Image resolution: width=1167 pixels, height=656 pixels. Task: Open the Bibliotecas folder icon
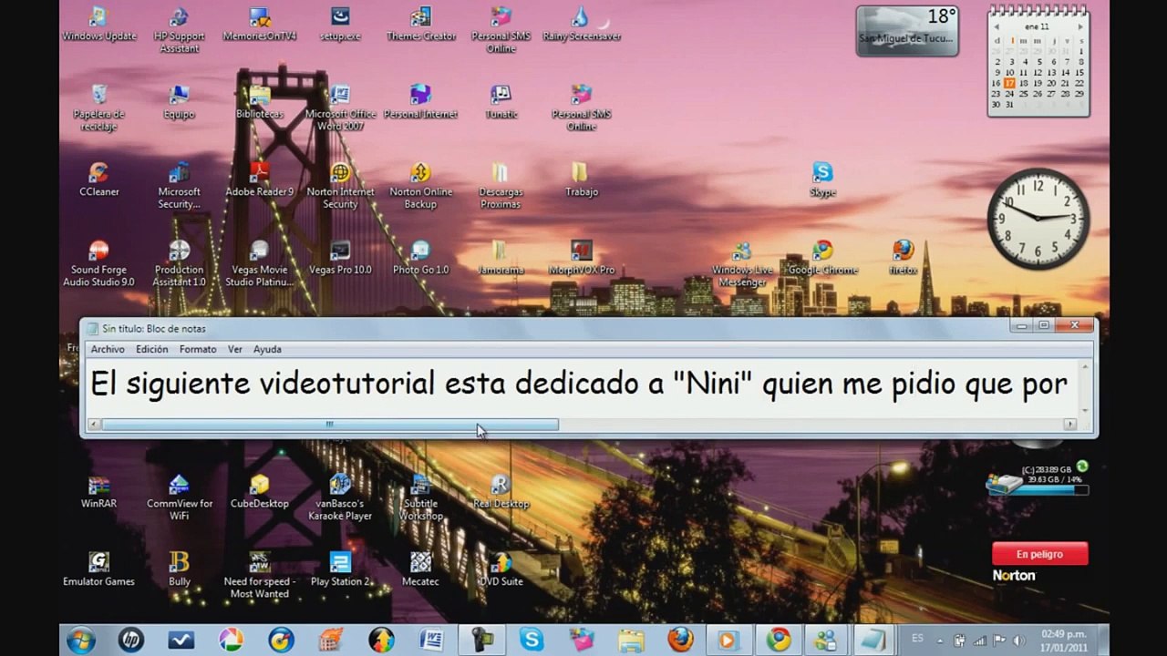tap(260, 102)
